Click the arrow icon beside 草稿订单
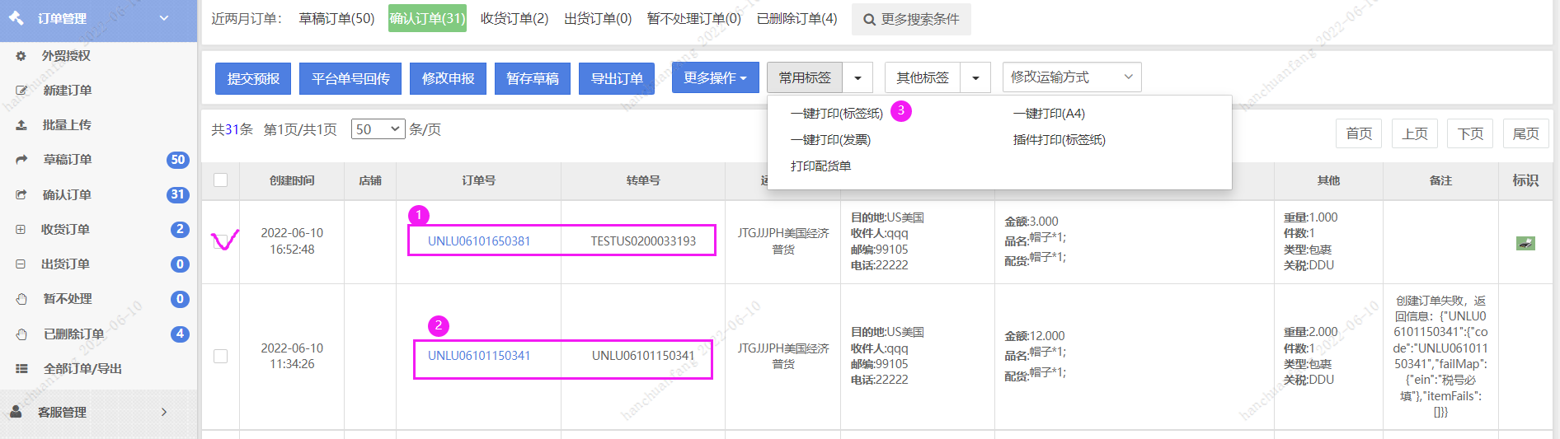 (x=21, y=160)
